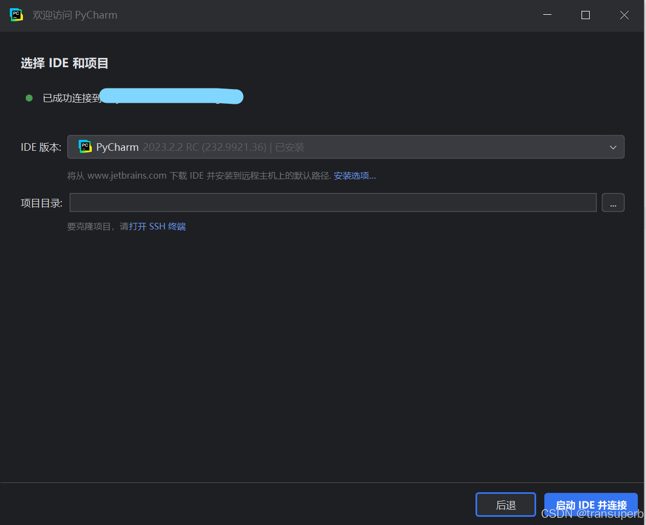Click the PyCharm icon inside IDE version field
The image size is (646, 525).
coord(85,146)
